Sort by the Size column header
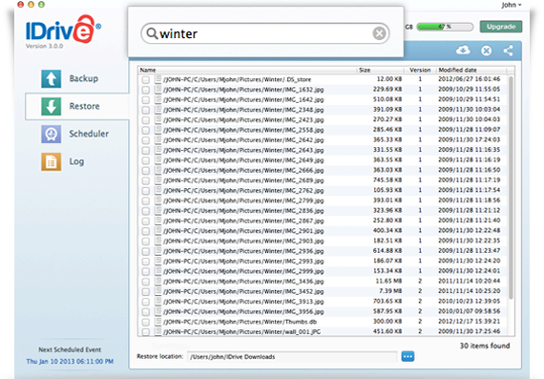This screenshot has width=544, height=379. pos(381,70)
